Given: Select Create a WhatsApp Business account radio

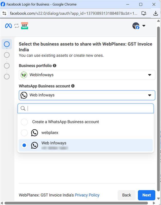Looking at the screenshot, I should coord(24,122).
